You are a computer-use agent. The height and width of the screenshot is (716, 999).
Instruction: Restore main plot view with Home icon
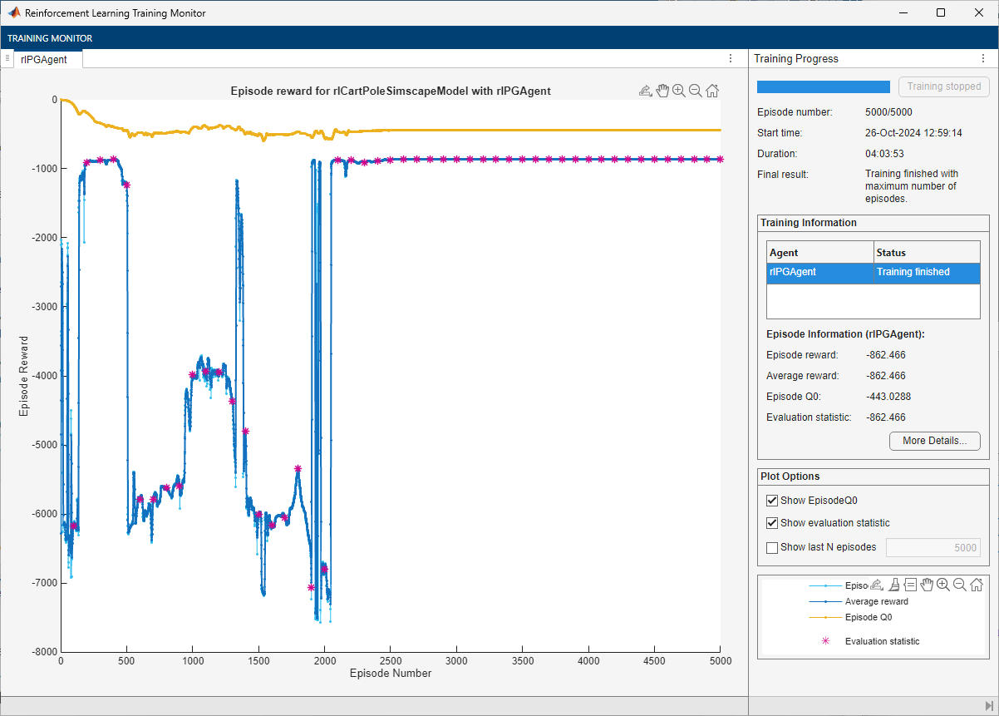click(x=712, y=91)
